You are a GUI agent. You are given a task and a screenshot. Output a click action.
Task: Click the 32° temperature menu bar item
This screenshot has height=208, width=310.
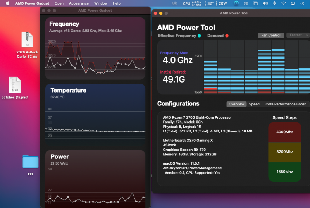(209, 3)
